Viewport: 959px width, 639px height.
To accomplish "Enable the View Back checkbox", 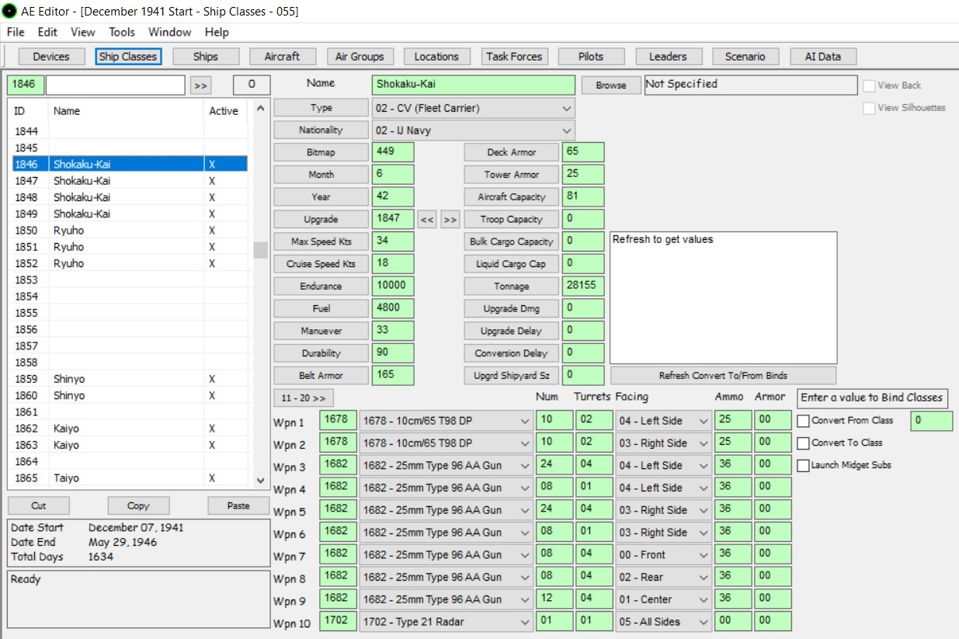I will pyautogui.click(x=869, y=85).
